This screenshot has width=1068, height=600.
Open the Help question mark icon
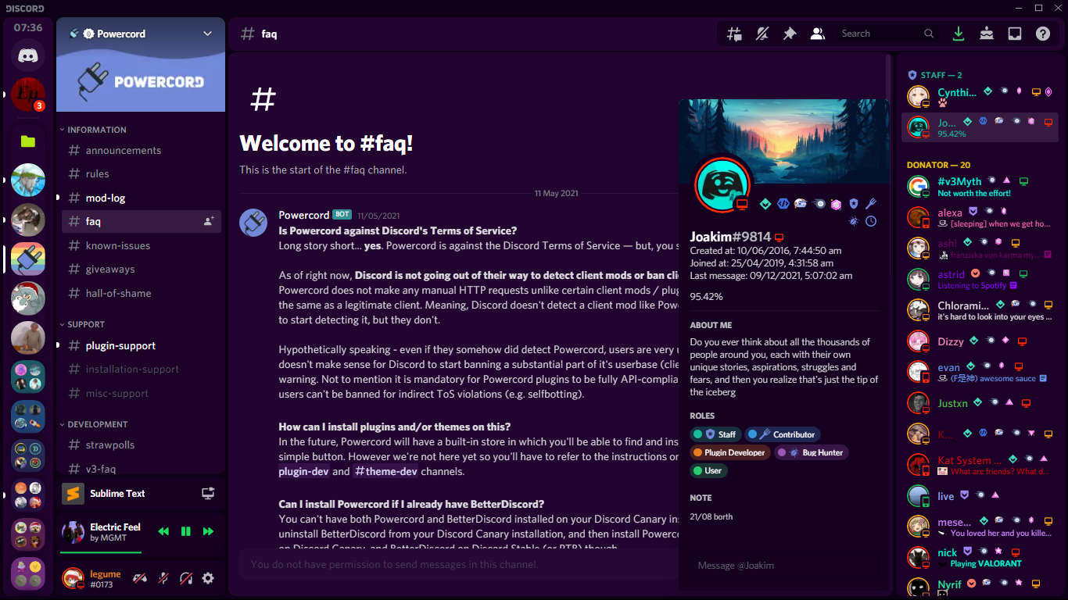(1043, 34)
